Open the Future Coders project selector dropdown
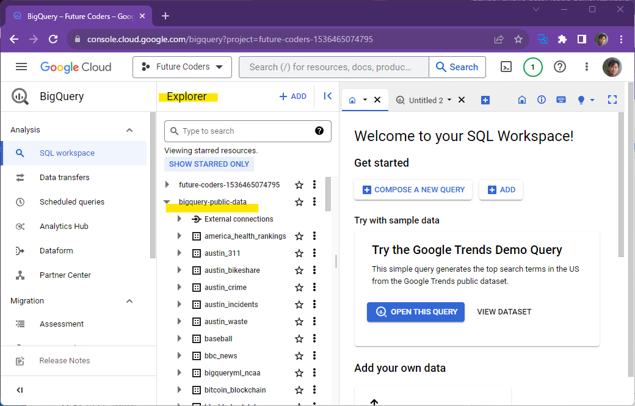The width and height of the screenshot is (635, 406). 182,67
